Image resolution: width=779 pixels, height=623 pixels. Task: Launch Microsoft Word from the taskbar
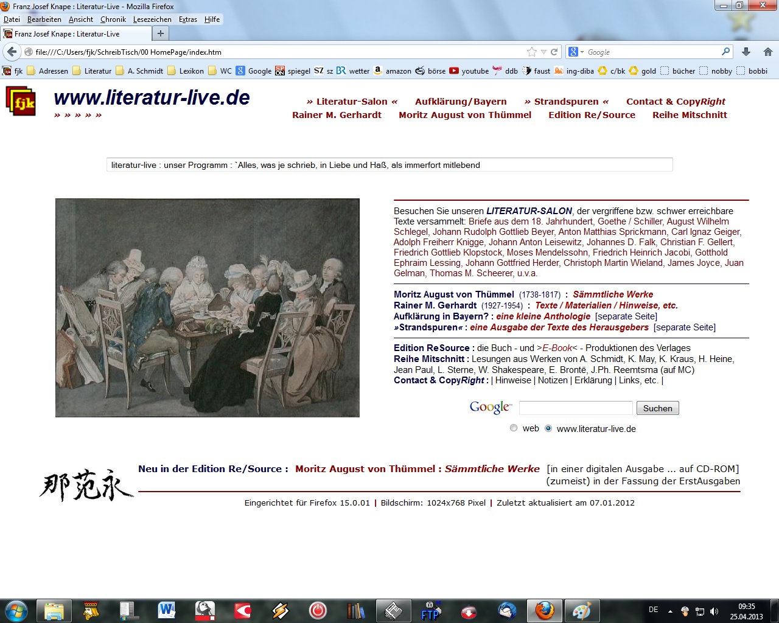(x=167, y=610)
